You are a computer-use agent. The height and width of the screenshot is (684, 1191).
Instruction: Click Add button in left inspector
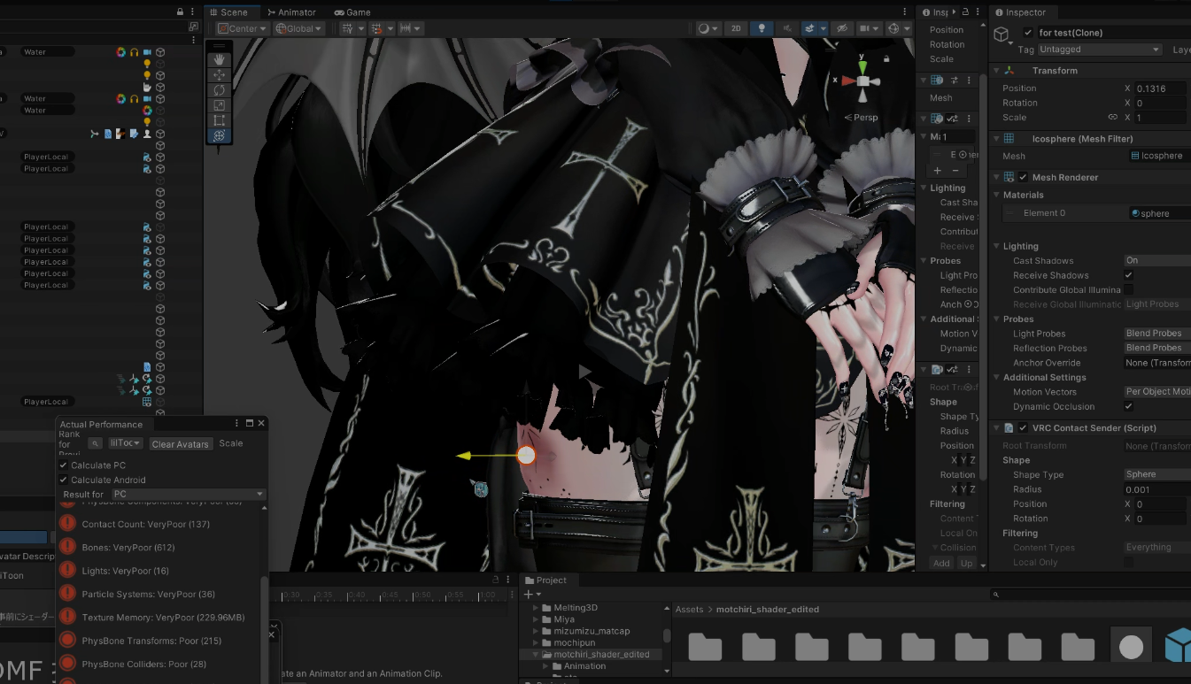[941, 563]
